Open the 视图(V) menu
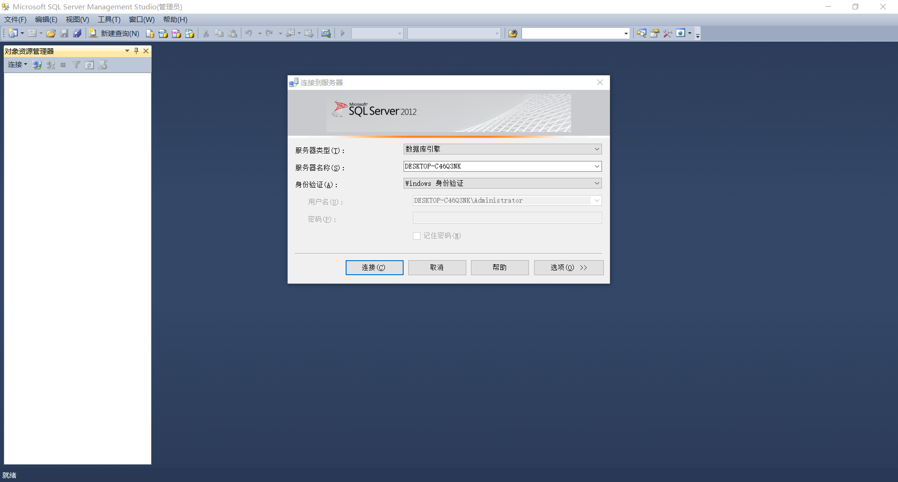Screen dimensions: 898x482 [x=77, y=20]
